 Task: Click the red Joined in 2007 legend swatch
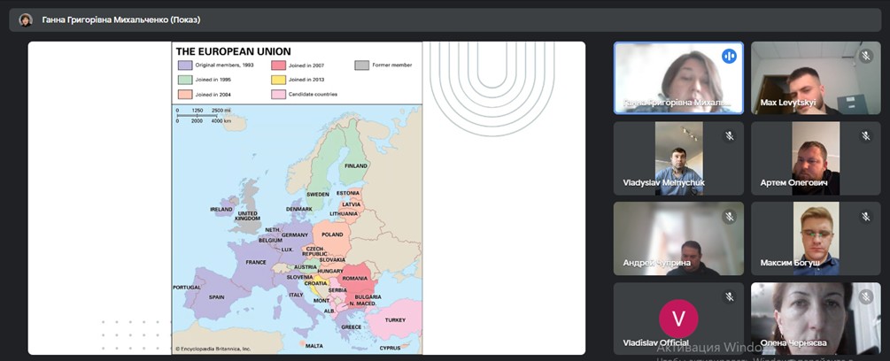point(278,65)
